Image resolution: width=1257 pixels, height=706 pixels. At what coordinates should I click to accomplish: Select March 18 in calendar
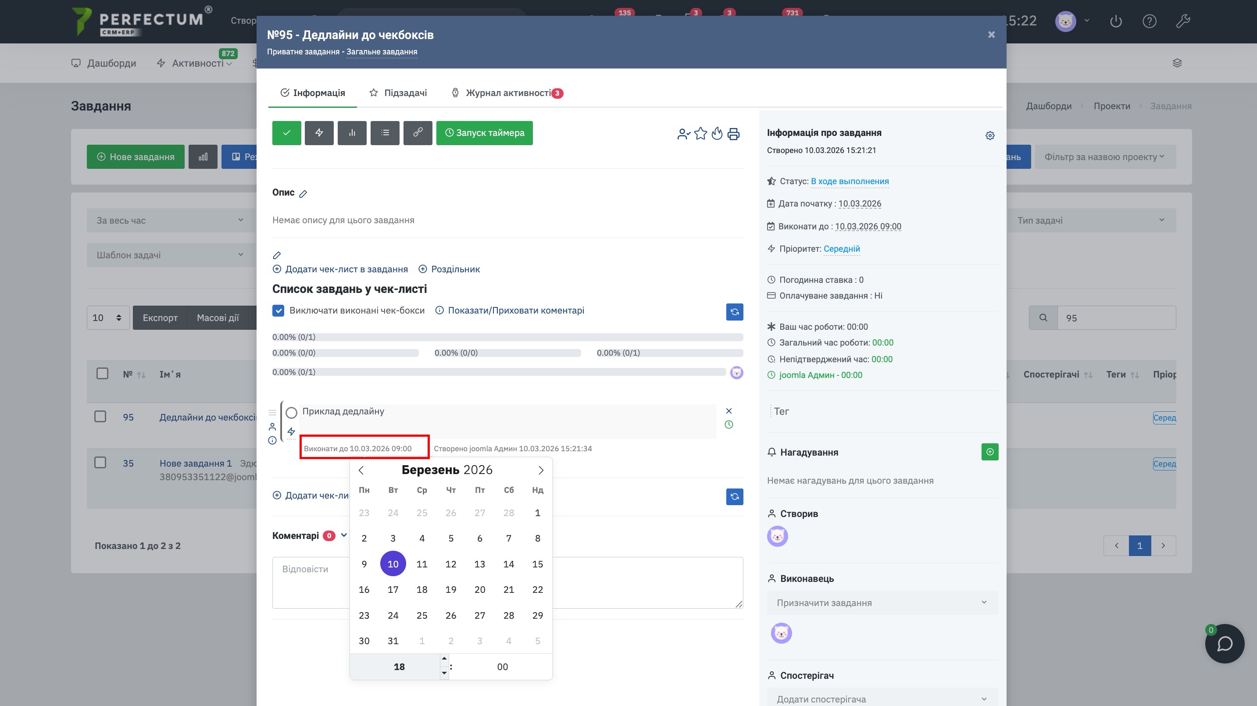coord(421,589)
